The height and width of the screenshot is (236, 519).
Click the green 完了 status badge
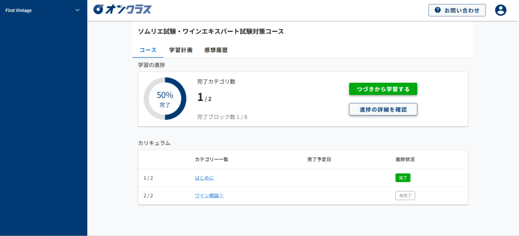click(x=403, y=178)
